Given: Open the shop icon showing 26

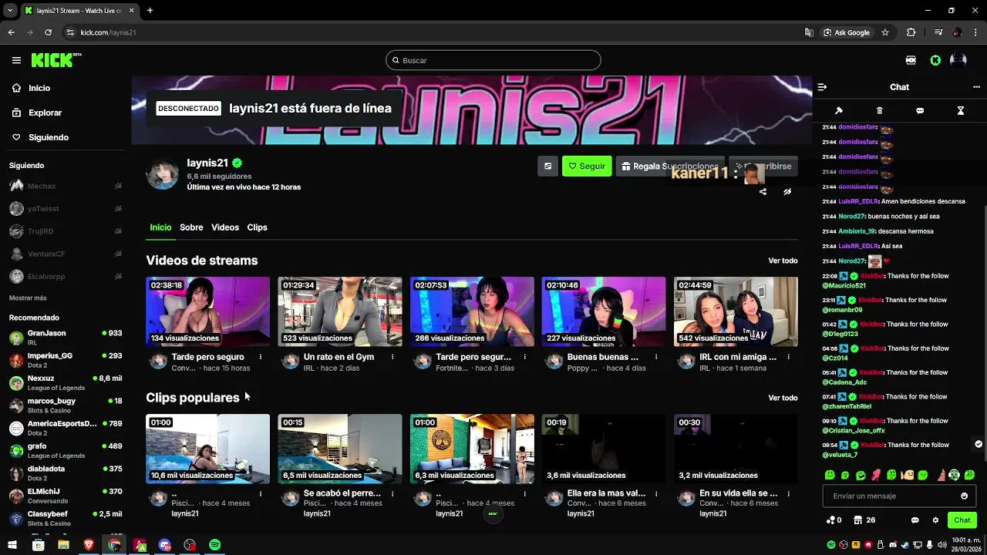Looking at the screenshot, I should coord(864,520).
